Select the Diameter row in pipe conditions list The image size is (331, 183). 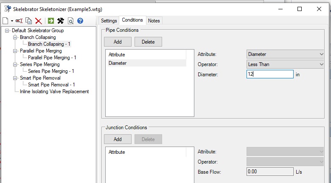pos(147,63)
